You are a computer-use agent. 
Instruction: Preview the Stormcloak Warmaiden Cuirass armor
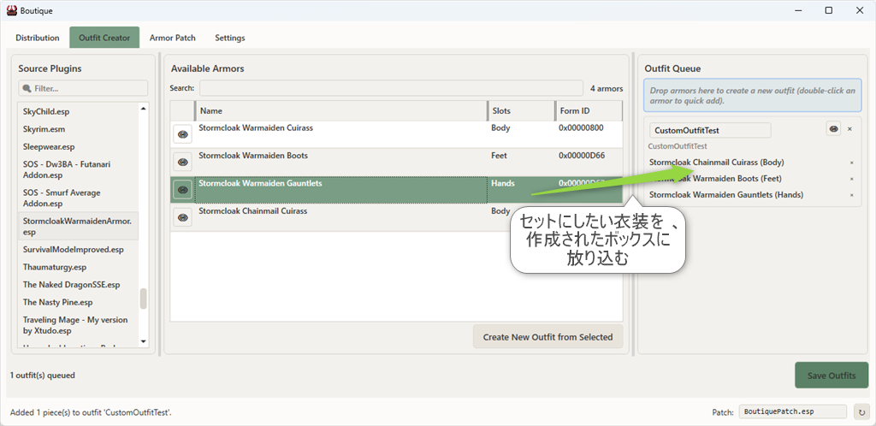[182, 134]
